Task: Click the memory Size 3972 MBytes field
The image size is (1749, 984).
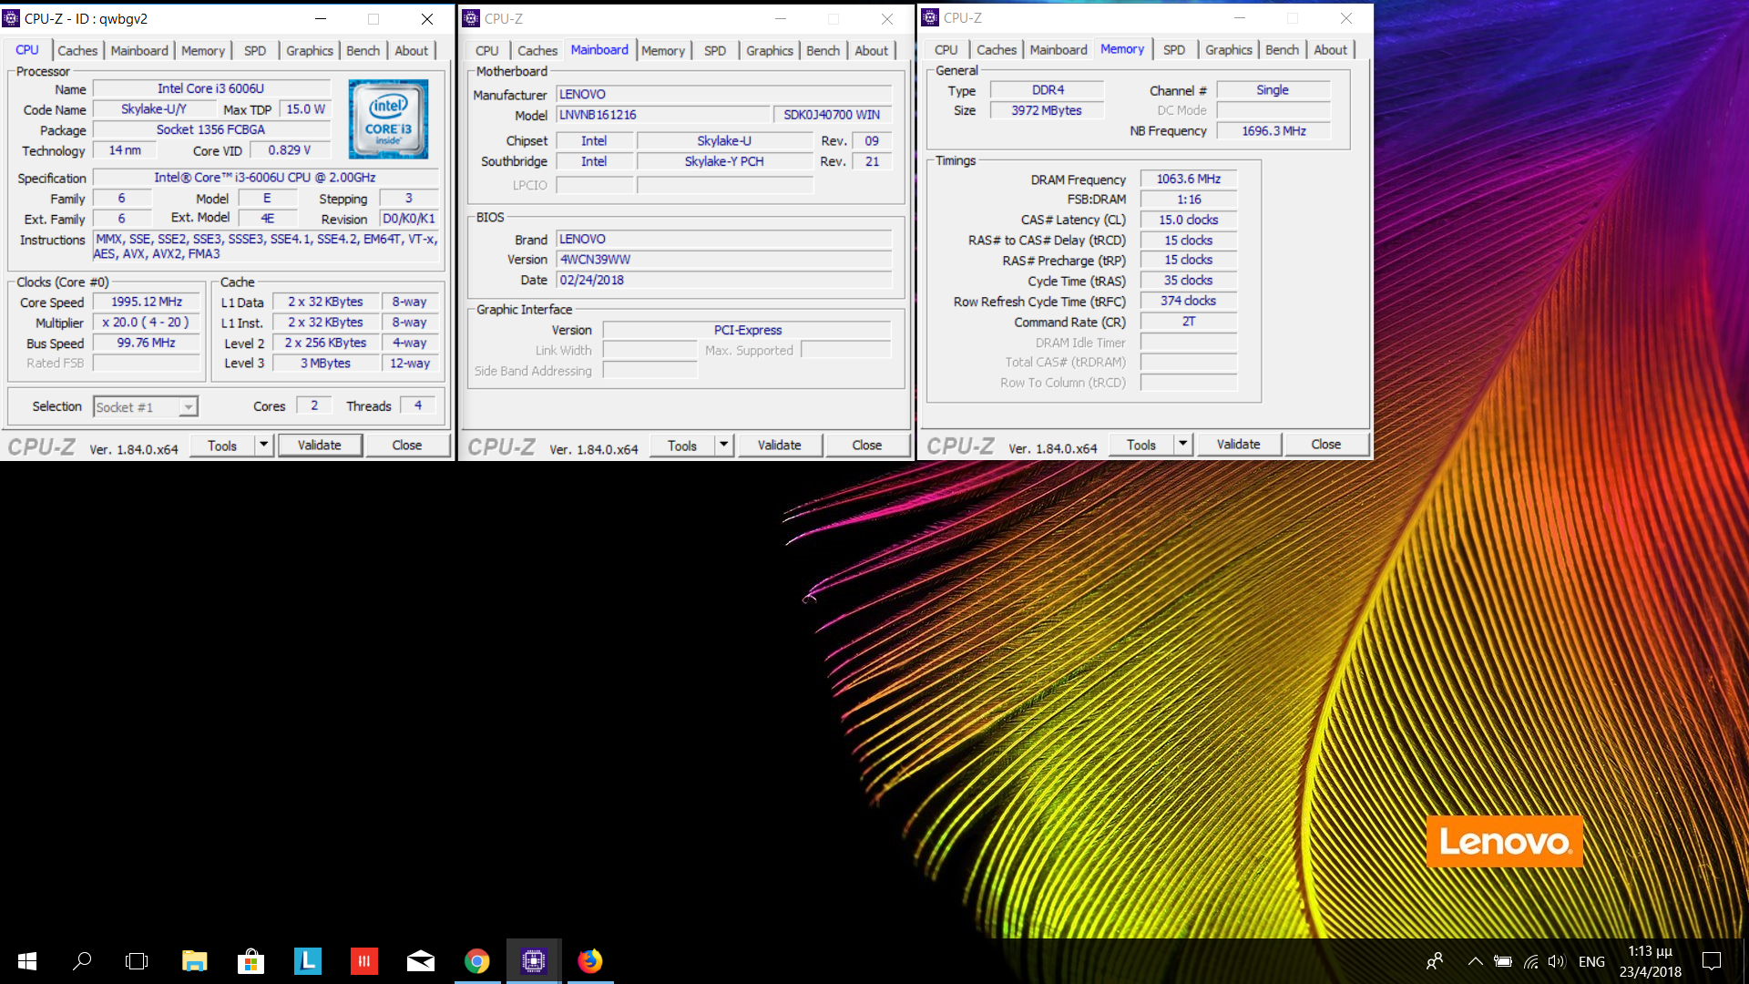Action: (x=1047, y=110)
